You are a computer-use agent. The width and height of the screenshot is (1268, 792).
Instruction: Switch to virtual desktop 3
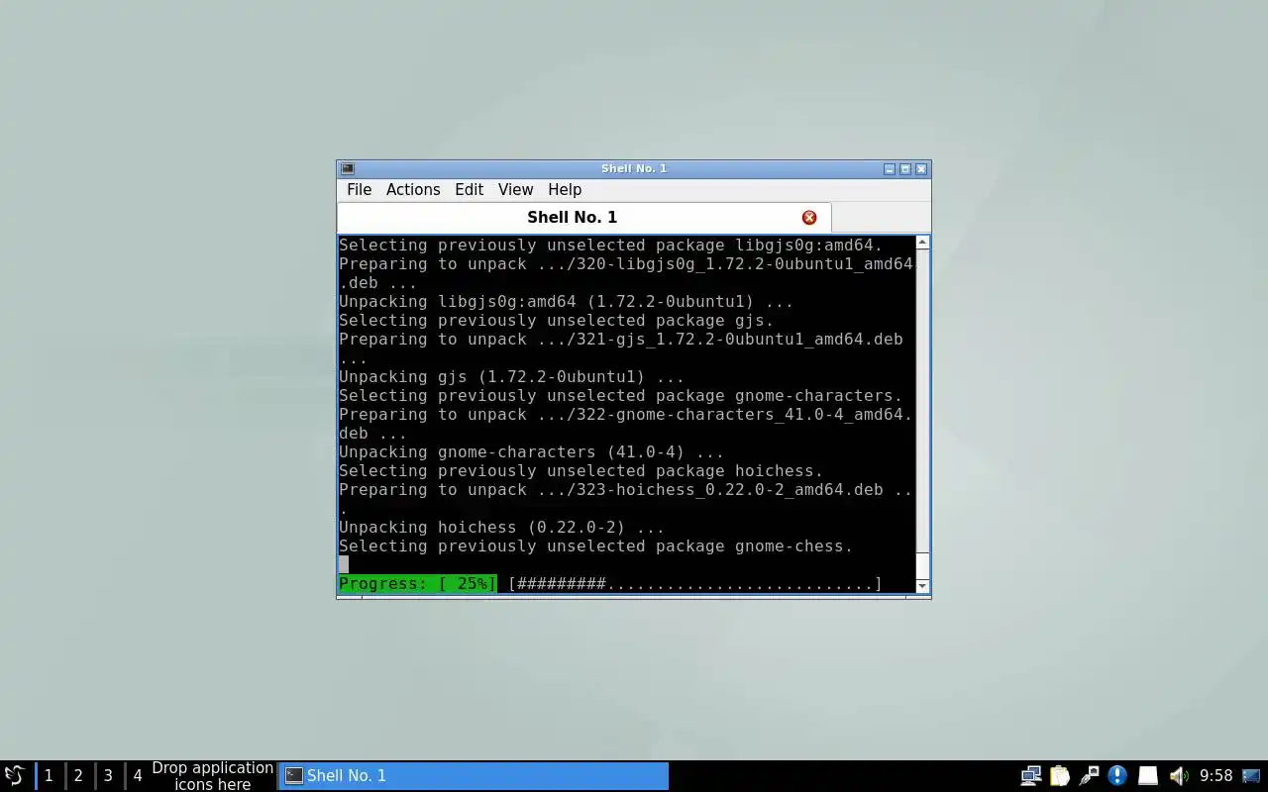tap(108, 775)
